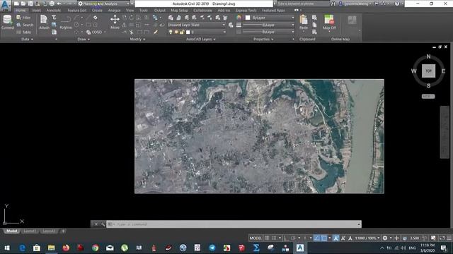Click the N direction on the compass
Screen dimensions: 453x254
pyautogui.click(x=428, y=56)
